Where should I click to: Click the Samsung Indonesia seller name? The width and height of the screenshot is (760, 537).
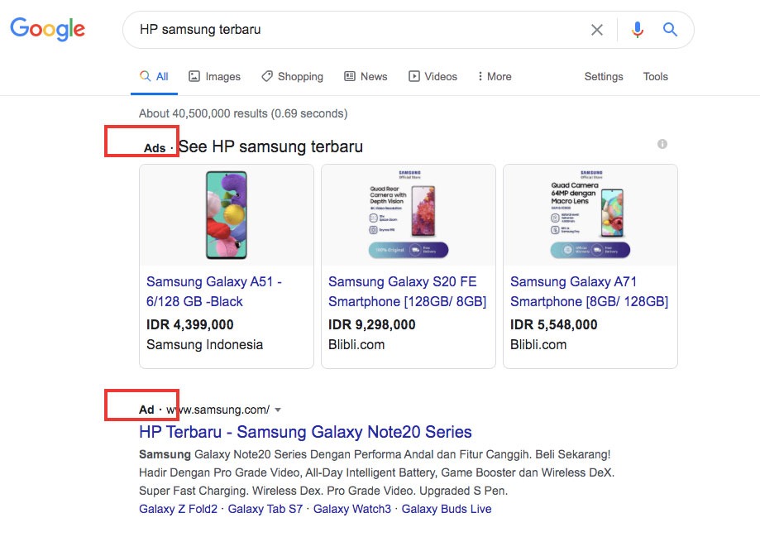204,344
